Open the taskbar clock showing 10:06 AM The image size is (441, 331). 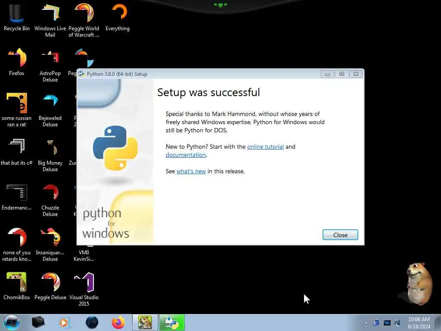(x=419, y=323)
